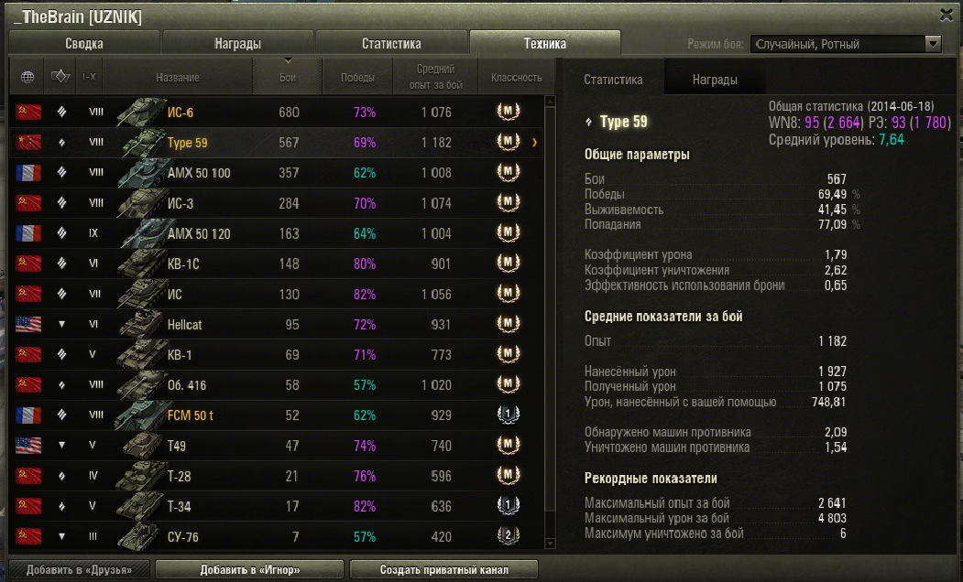
Task: Click the Hellcat USA flag icon
Action: pos(28,325)
